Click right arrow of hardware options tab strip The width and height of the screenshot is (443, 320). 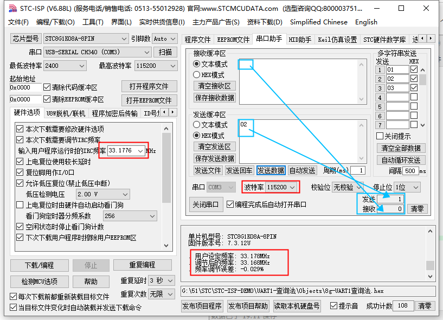pyautogui.click(x=173, y=112)
